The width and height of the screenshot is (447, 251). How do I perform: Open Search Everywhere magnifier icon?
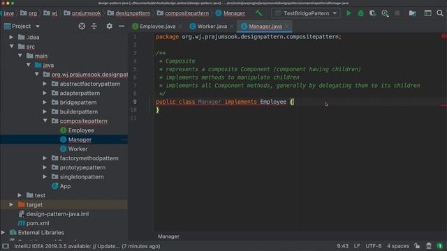point(440,13)
